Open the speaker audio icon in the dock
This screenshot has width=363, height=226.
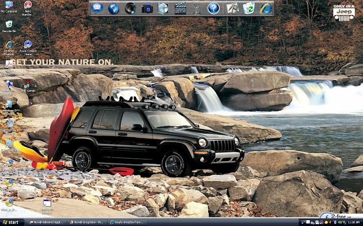tap(131, 9)
